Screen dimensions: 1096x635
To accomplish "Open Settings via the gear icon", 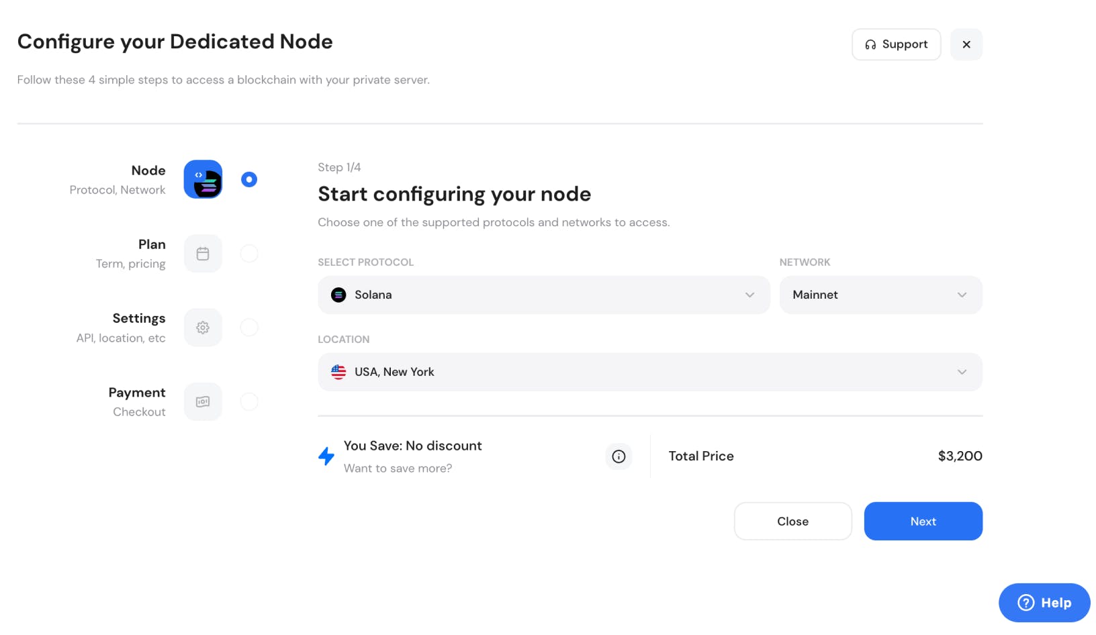I will [x=203, y=328].
